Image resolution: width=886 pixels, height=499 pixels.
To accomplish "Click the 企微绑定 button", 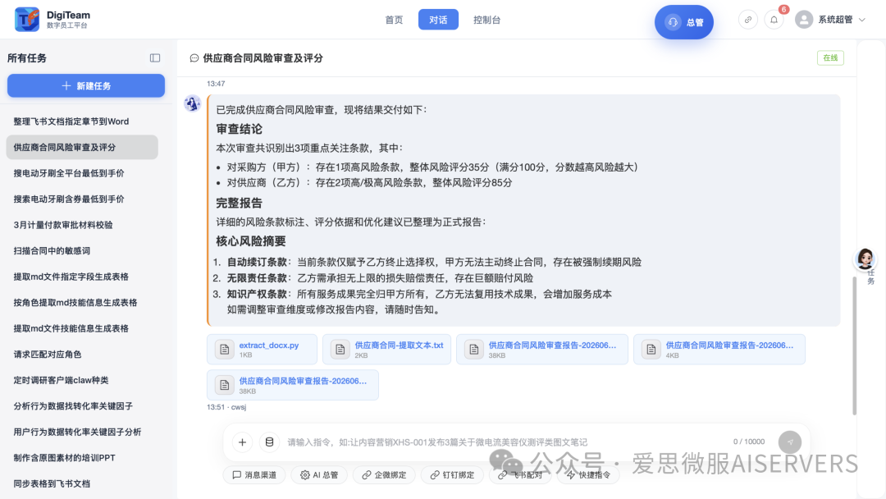I will click(x=384, y=474).
